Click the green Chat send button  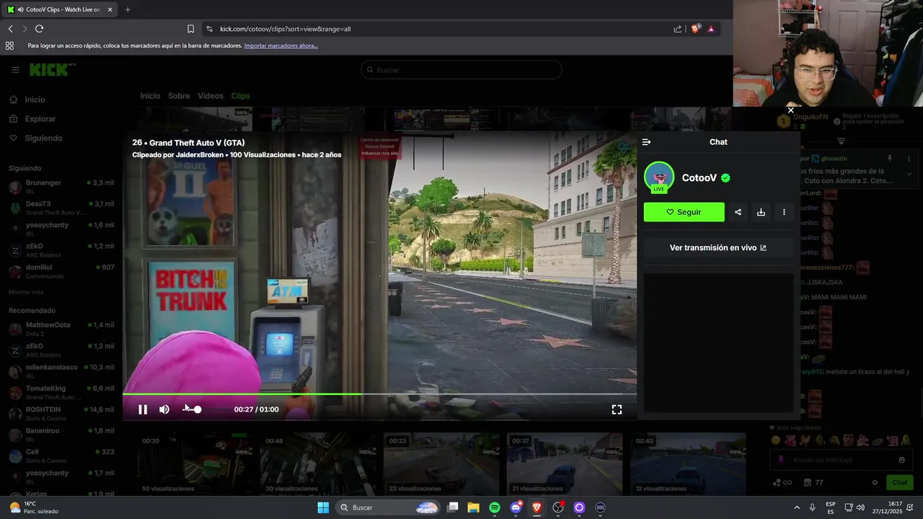pyautogui.click(x=900, y=482)
